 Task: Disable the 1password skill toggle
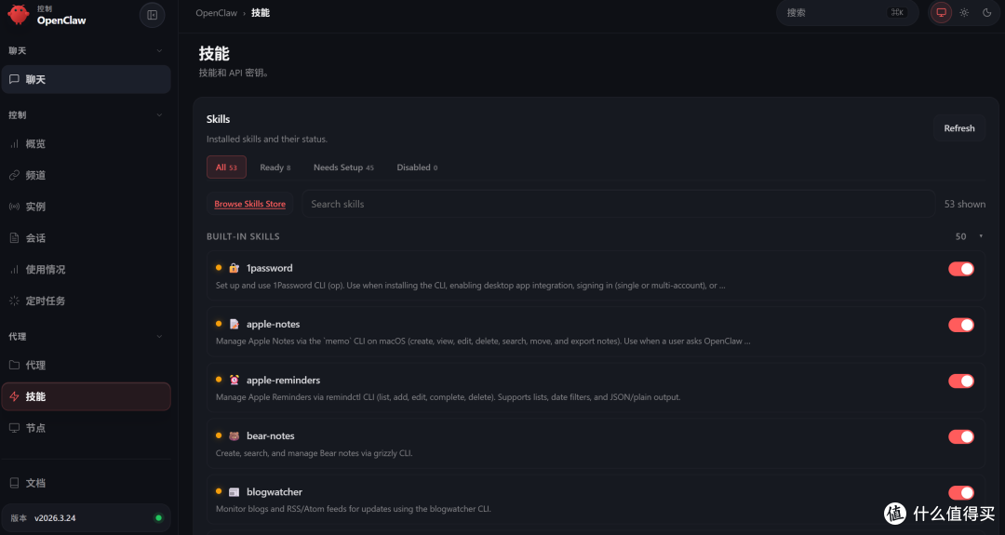tap(960, 269)
